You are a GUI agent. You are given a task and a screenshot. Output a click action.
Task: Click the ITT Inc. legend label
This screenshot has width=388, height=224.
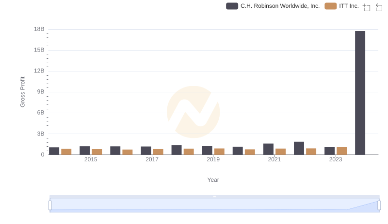click(349, 6)
